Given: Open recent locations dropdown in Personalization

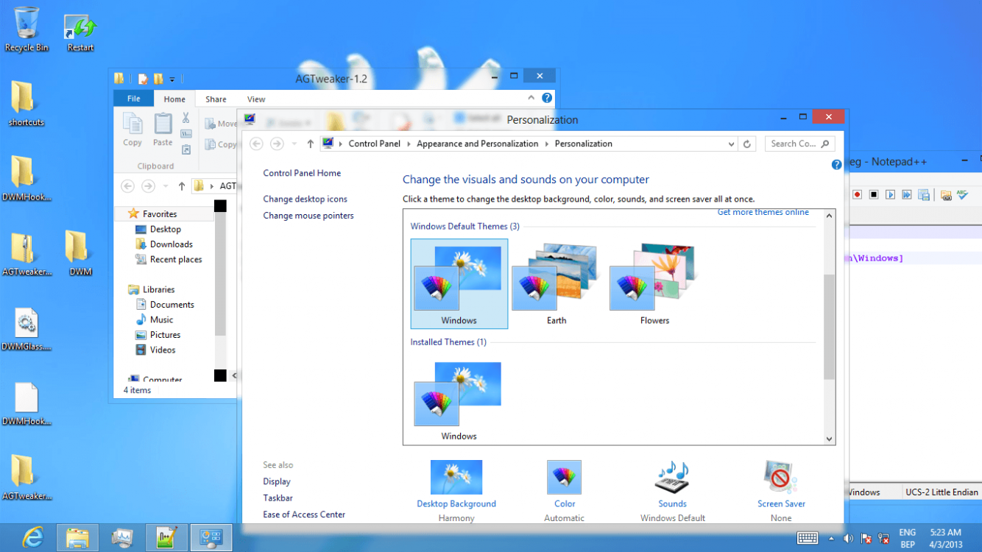Looking at the screenshot, I should [x=294, y=144].
